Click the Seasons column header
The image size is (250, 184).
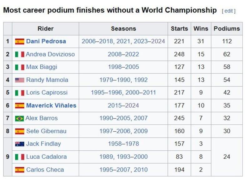[123, 29]
